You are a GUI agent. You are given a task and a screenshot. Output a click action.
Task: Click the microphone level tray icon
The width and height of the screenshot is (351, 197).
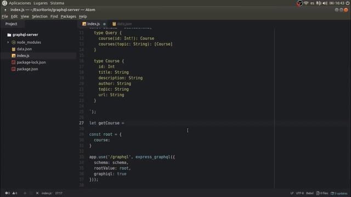pyautogui.click(x=319, y=3)
